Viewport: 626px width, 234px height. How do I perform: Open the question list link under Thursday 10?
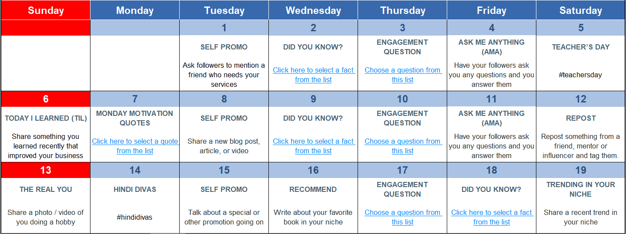[402, 146]
